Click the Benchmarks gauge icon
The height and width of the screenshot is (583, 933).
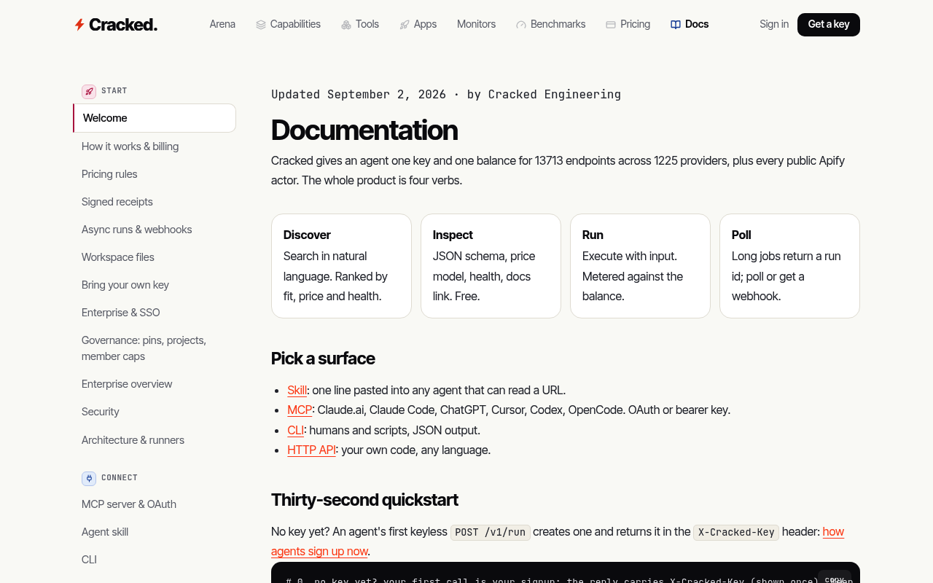click(x=521, y=25)
